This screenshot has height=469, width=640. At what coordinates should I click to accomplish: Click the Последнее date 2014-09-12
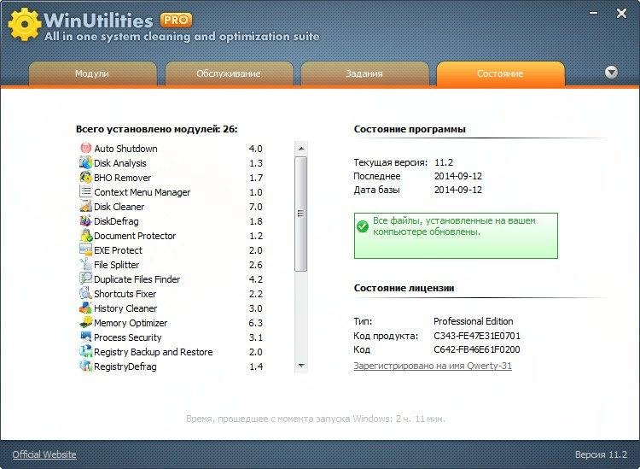[x=458, y=176]
